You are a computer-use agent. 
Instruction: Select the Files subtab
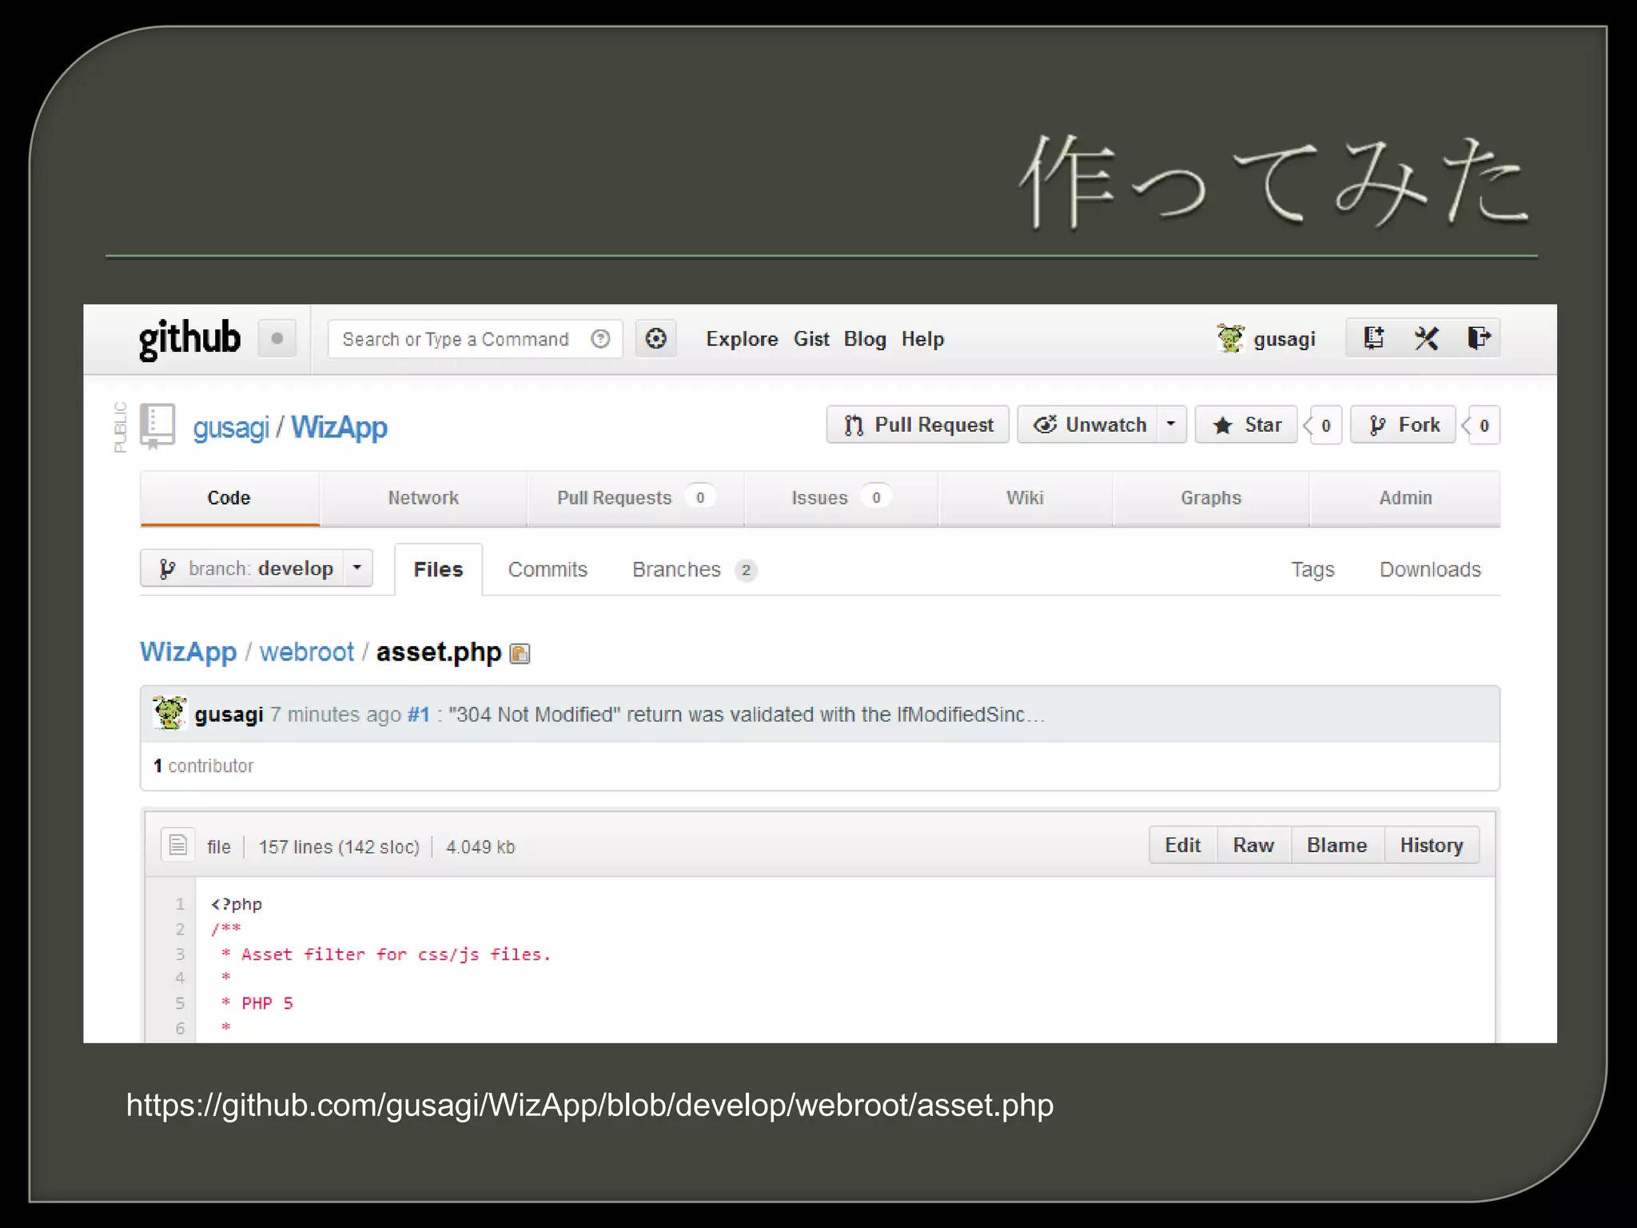tap(438, 569)
